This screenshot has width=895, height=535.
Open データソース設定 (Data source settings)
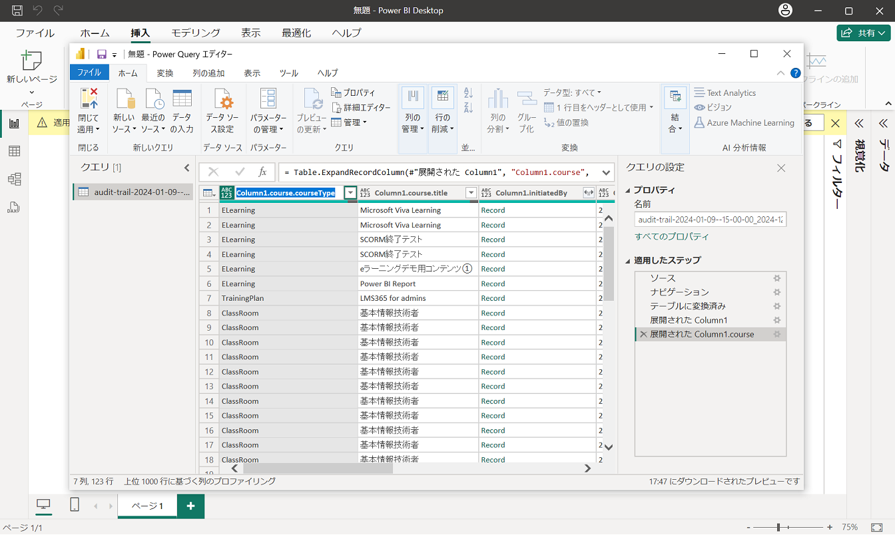point(222,112)
